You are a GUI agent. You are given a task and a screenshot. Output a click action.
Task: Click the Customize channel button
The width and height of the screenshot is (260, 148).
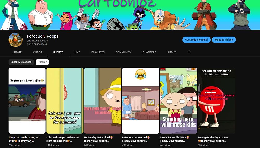[196, 40]
